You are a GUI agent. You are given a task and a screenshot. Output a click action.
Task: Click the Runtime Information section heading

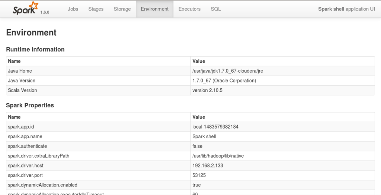[x=35, y=50]
